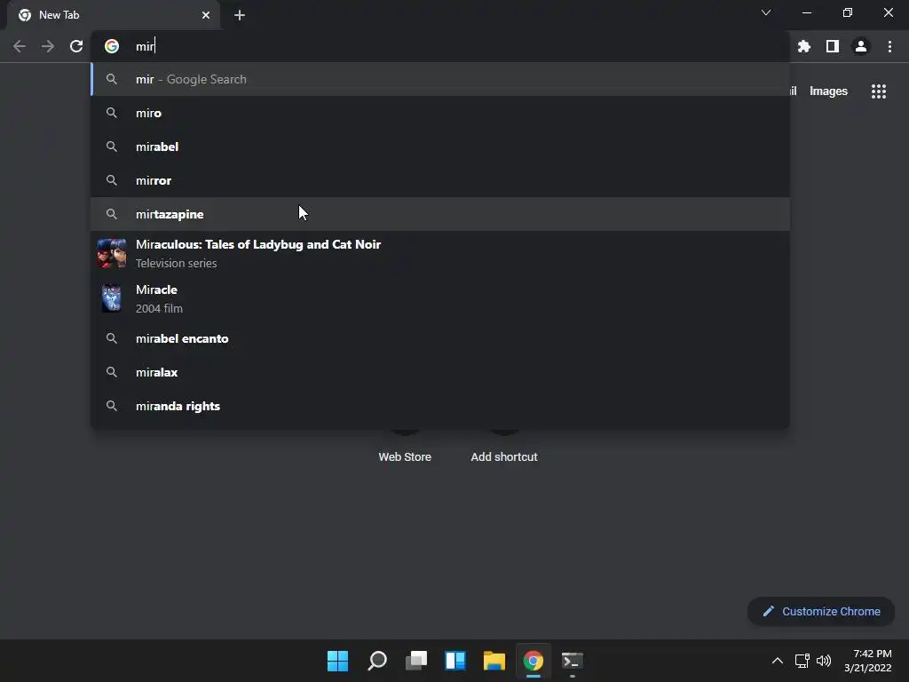Select the New Tab tab

(113, 15)
